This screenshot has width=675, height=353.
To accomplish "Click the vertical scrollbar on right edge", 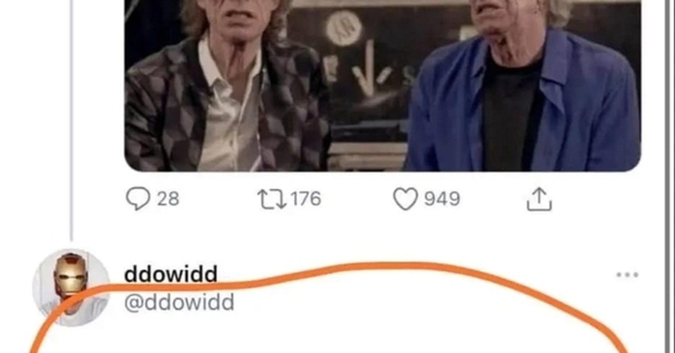I will 668,176.
